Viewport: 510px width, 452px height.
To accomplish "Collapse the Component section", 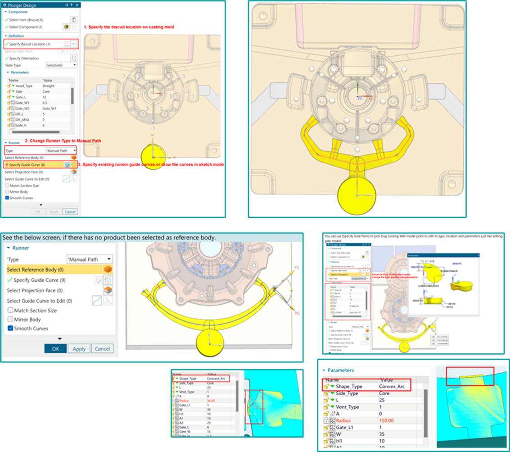I will pyautogui.click(x=6, y=12).
